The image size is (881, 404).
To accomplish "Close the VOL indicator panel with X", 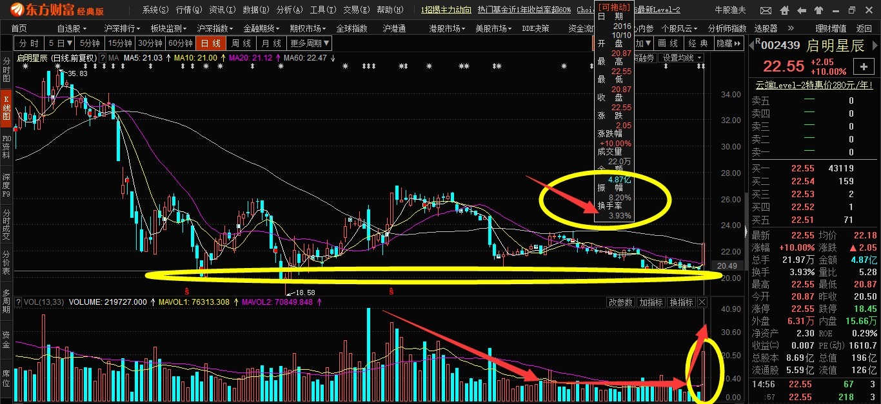I will [x=702, y=302].
